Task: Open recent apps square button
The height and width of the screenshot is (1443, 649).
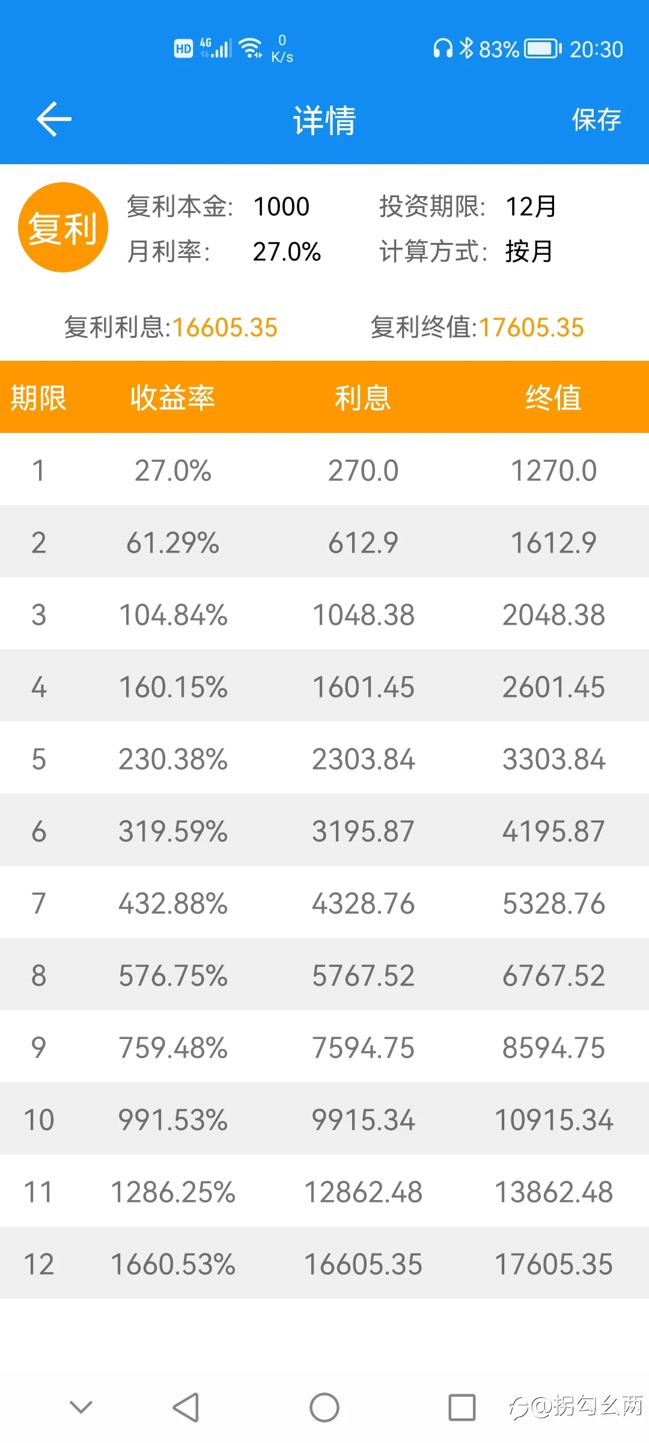Action: [x=462, y=1408]
